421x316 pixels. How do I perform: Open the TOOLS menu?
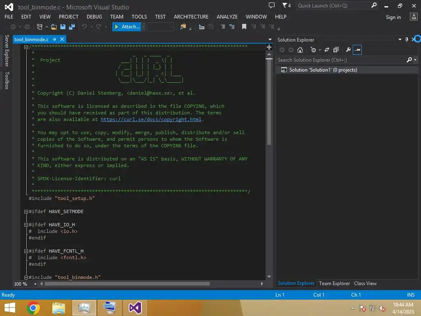tap(139, 16)
